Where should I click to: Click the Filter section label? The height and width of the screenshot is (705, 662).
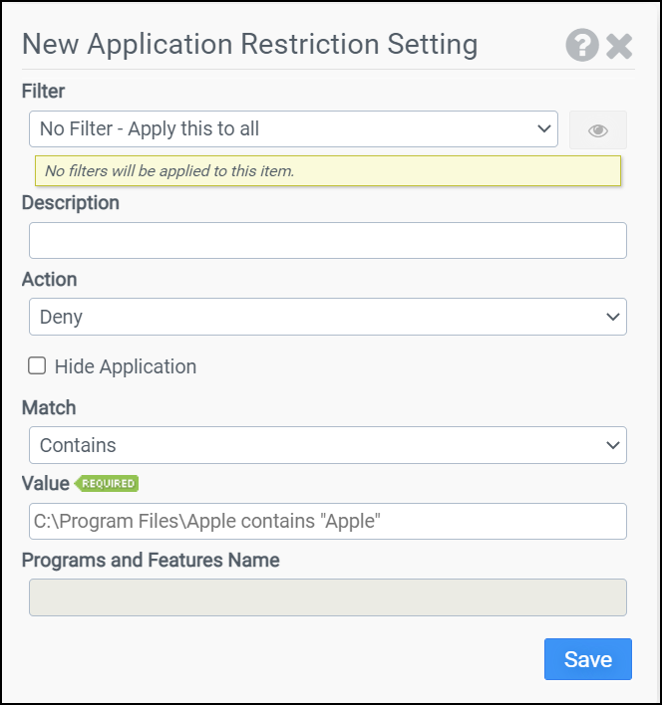click(43, 92)
